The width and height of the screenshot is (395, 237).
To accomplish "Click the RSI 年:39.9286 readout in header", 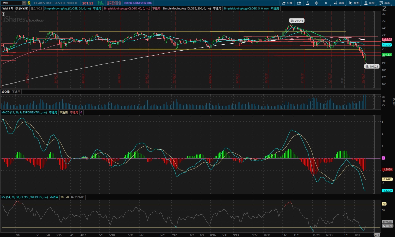I will pyautogui.click(x=78, y=197).
